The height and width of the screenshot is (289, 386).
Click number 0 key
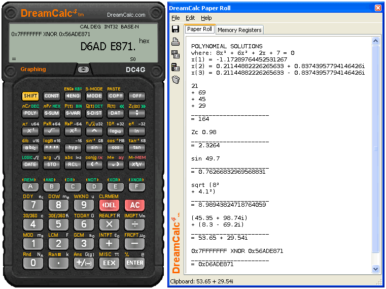[x=33, y=263]
